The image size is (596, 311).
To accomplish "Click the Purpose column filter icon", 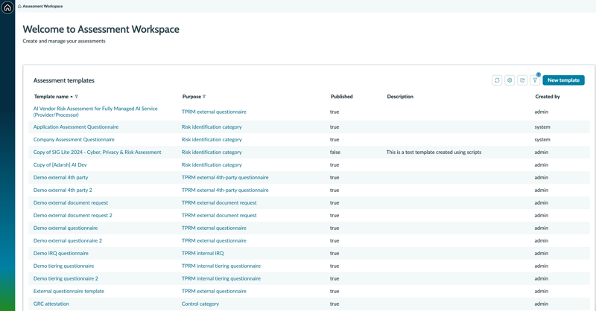I will (204, 97).
